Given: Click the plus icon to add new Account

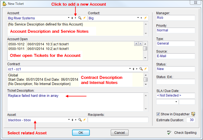Looking at the screenshot, I should pos(76,18).
